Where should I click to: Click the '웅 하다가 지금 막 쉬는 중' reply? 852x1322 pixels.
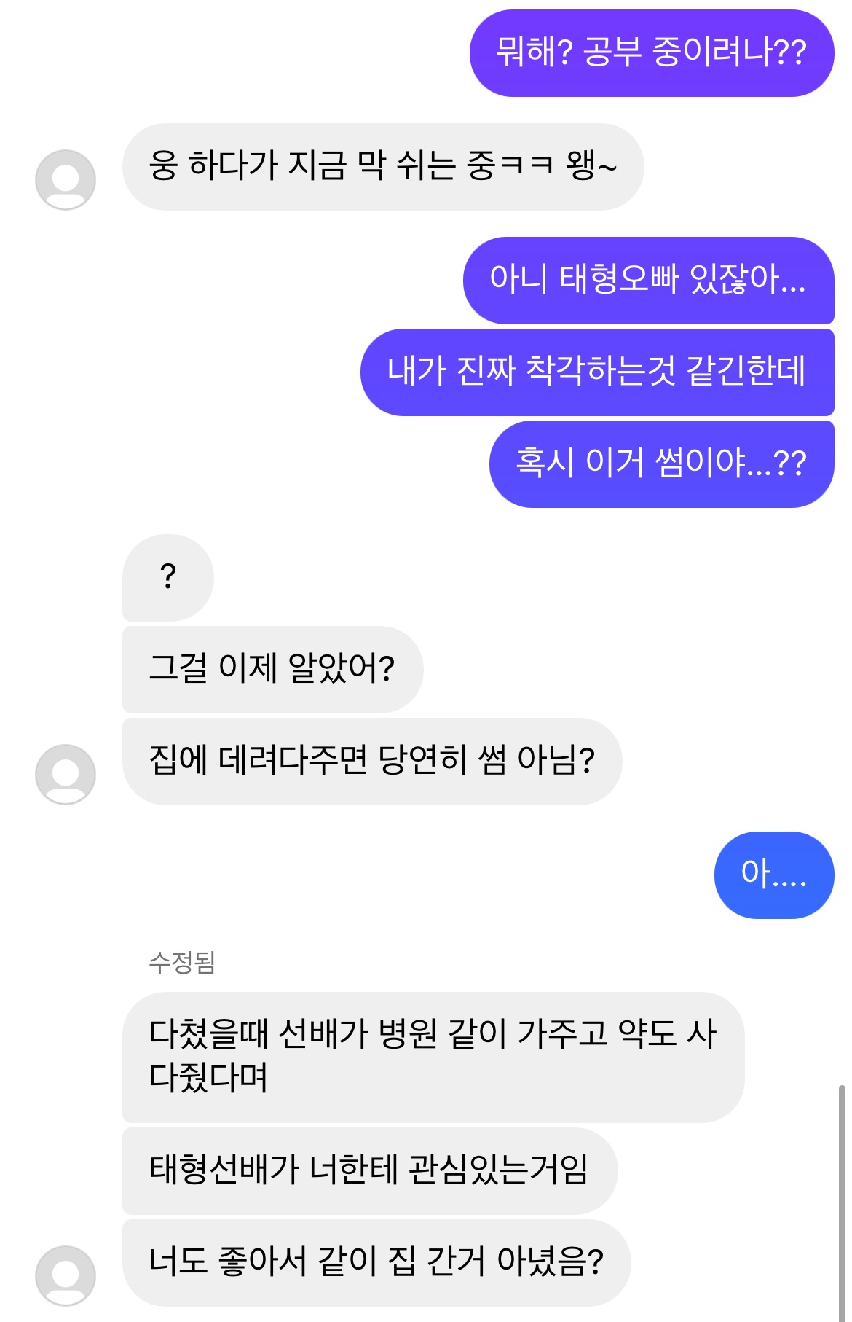(382, 166)
